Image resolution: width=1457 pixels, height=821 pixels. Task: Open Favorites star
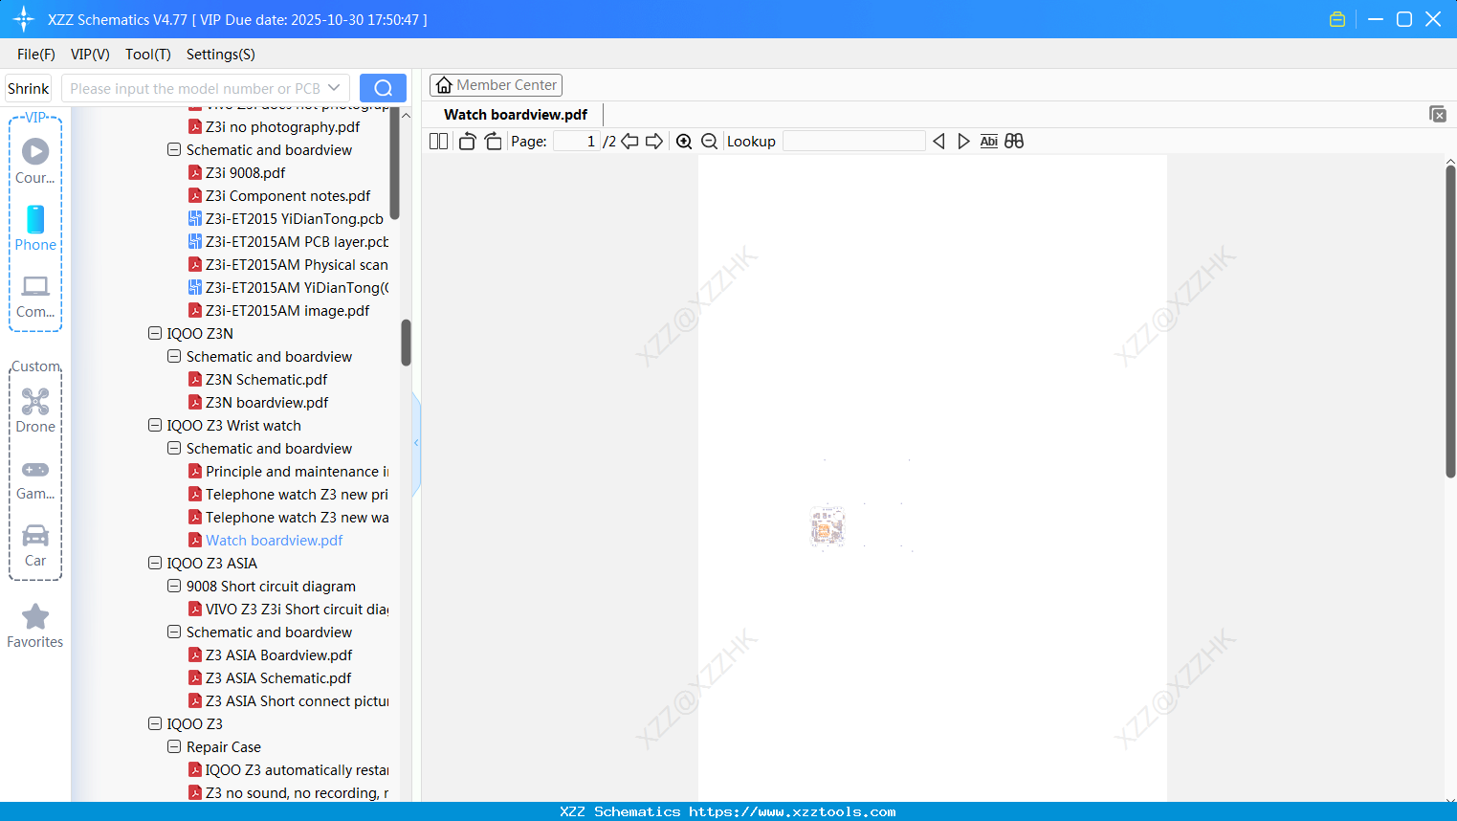pos(35,626)
